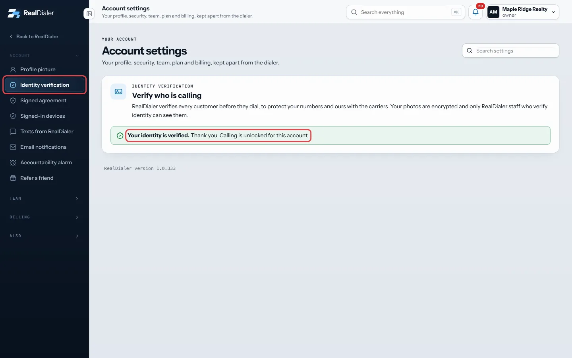
Task: Click the green verified checkmark icon
Action: [x=120, y=136]
